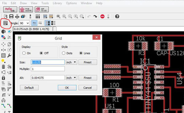
Task: Open the Alt unit inch dropdown
Action: (71, 78)
